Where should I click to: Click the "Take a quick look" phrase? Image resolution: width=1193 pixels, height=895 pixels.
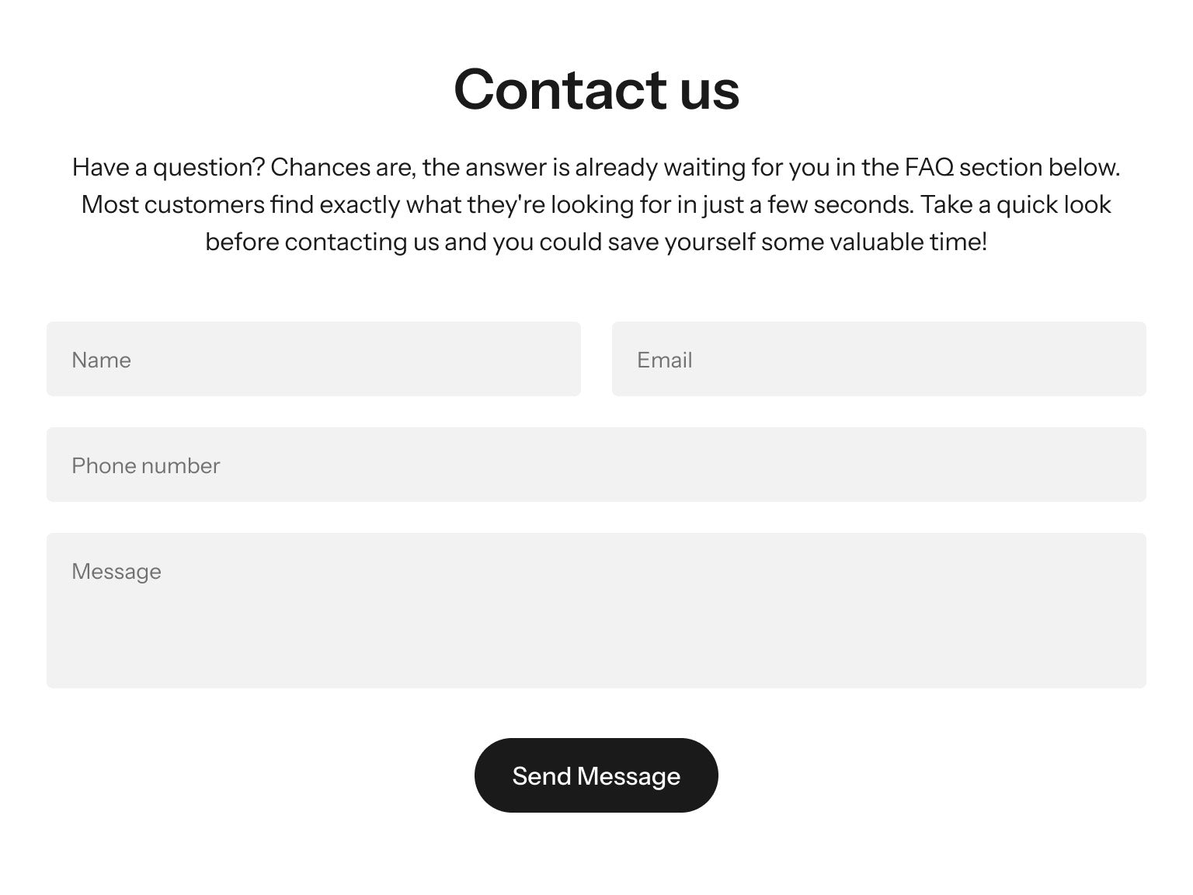pos(1016,204)
